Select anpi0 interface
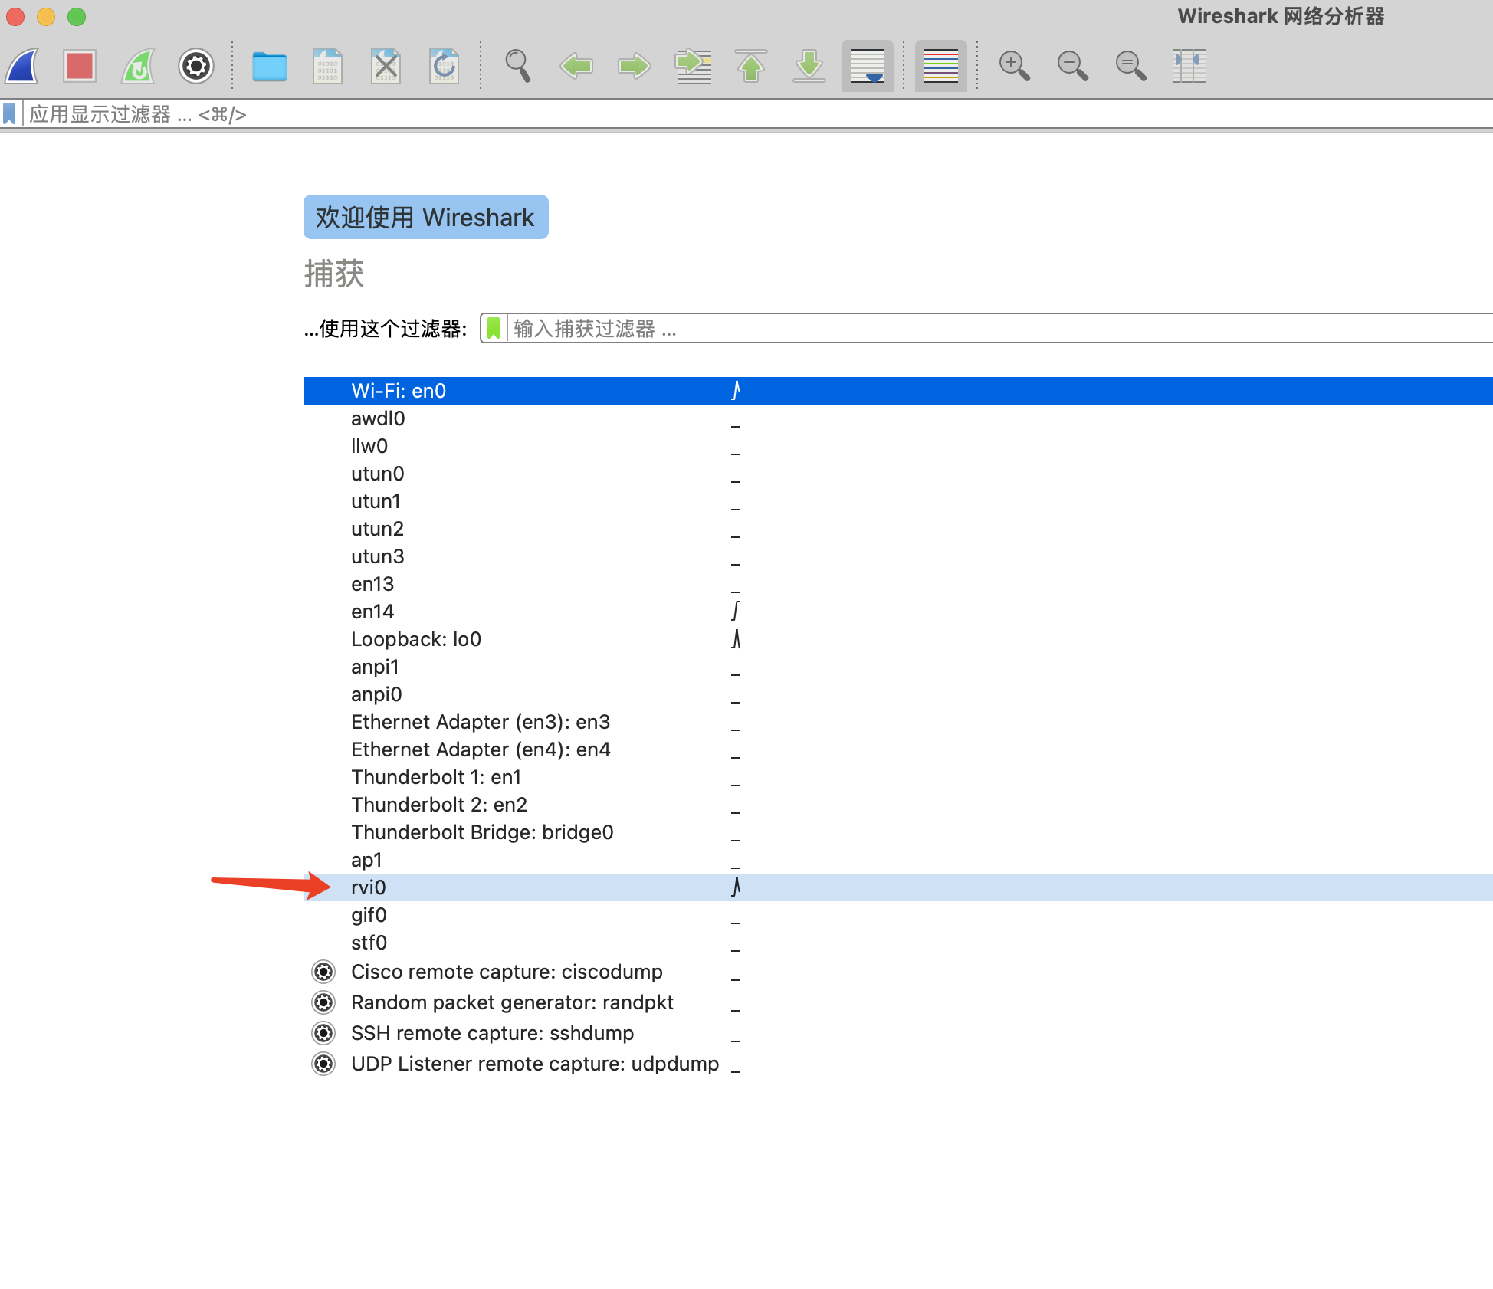This screenshot has width=1493, height=1289. (x=898, y=694)
